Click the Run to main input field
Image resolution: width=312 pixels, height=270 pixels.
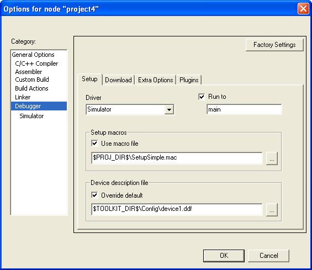click(x=244, y=109)
